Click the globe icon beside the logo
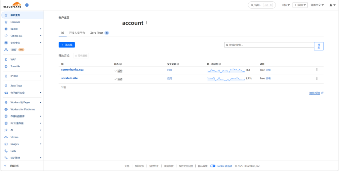This screenshot has width=339, height=171. tap(27, 5)
